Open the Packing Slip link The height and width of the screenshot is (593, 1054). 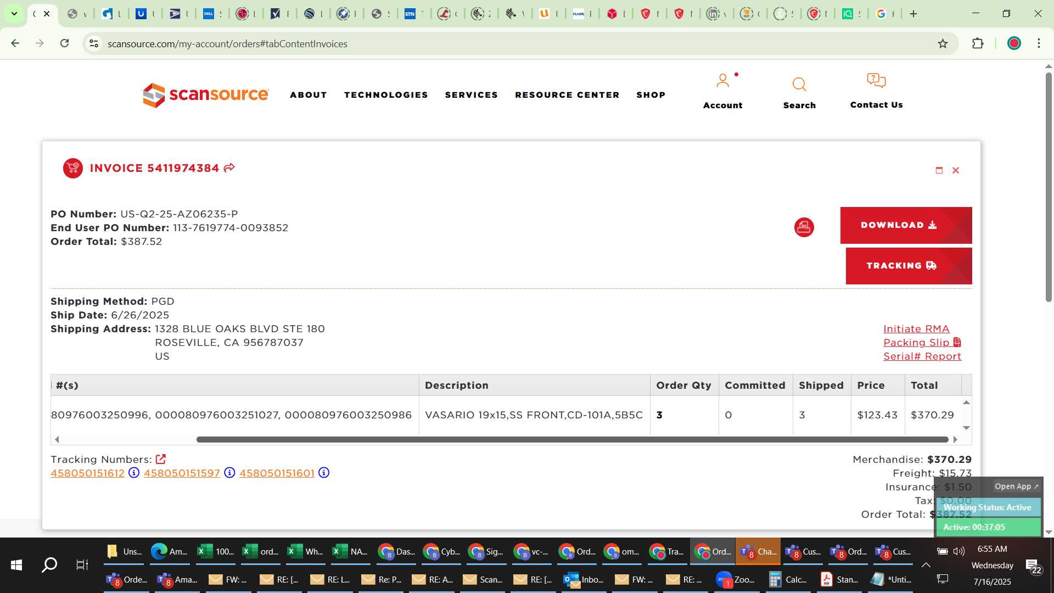tap(922, 342)
